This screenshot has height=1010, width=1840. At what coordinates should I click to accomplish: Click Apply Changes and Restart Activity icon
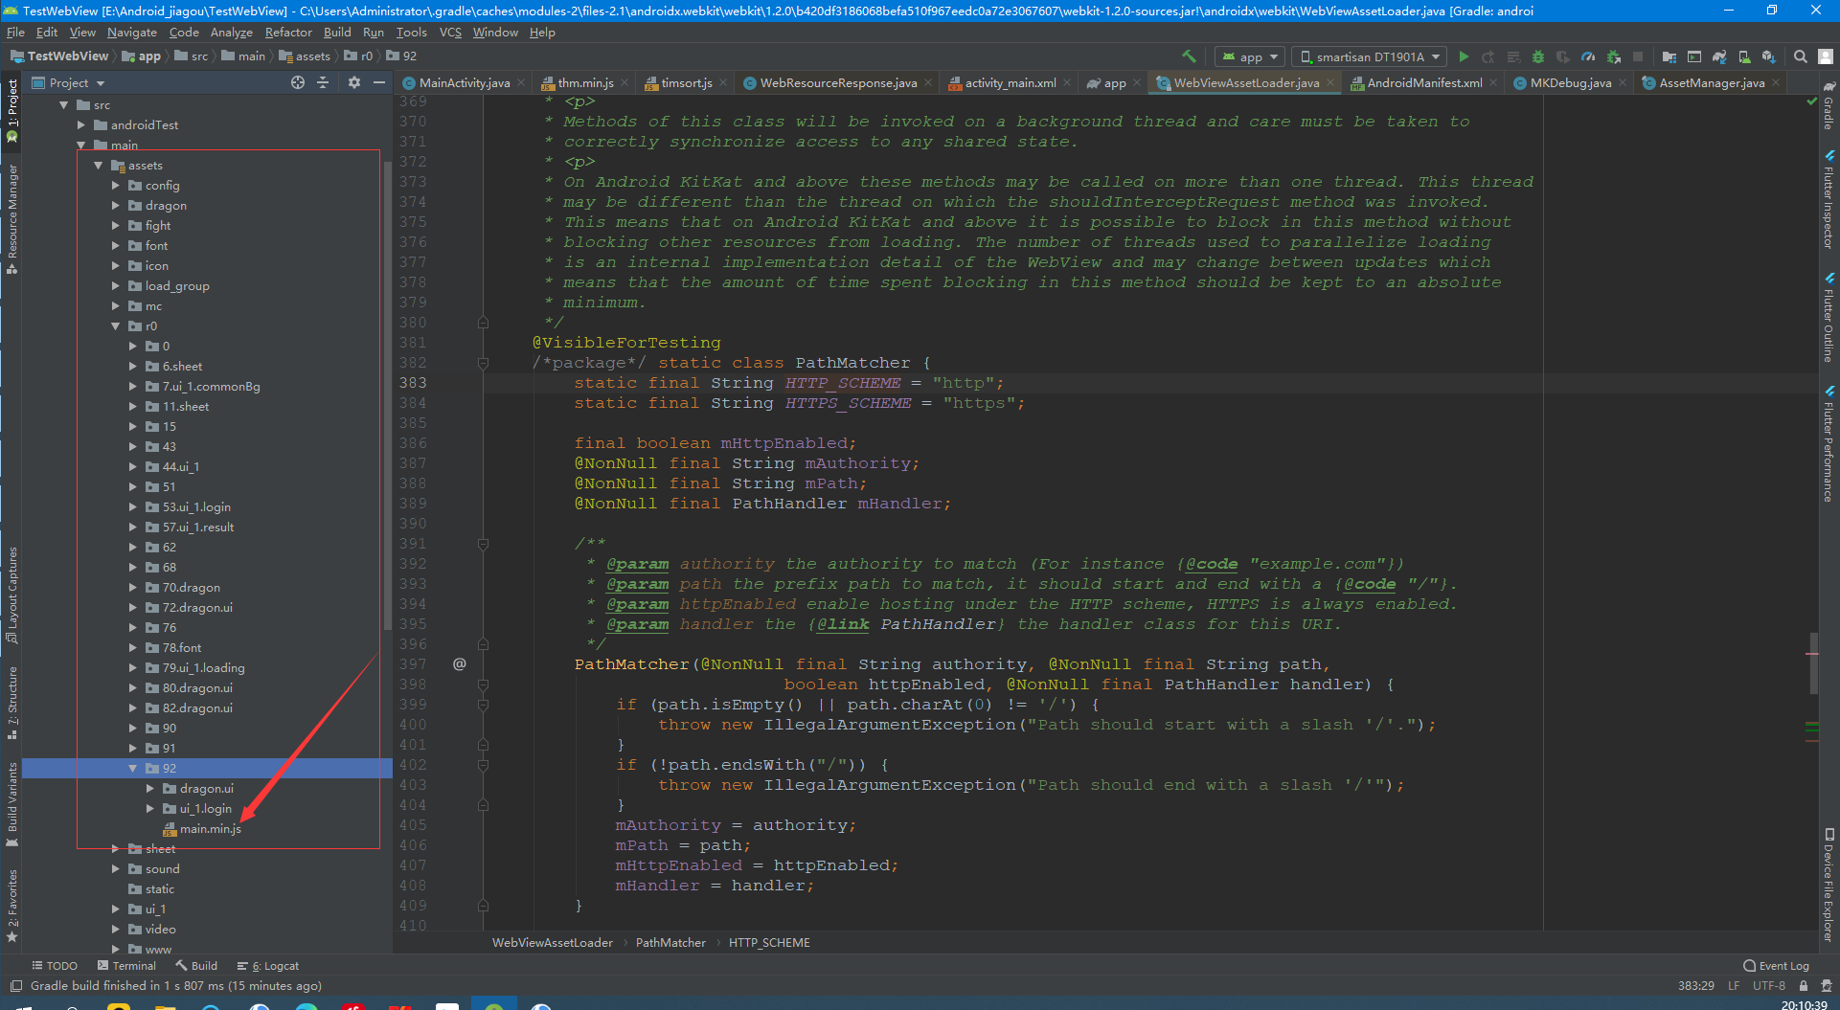(1488, 56)
